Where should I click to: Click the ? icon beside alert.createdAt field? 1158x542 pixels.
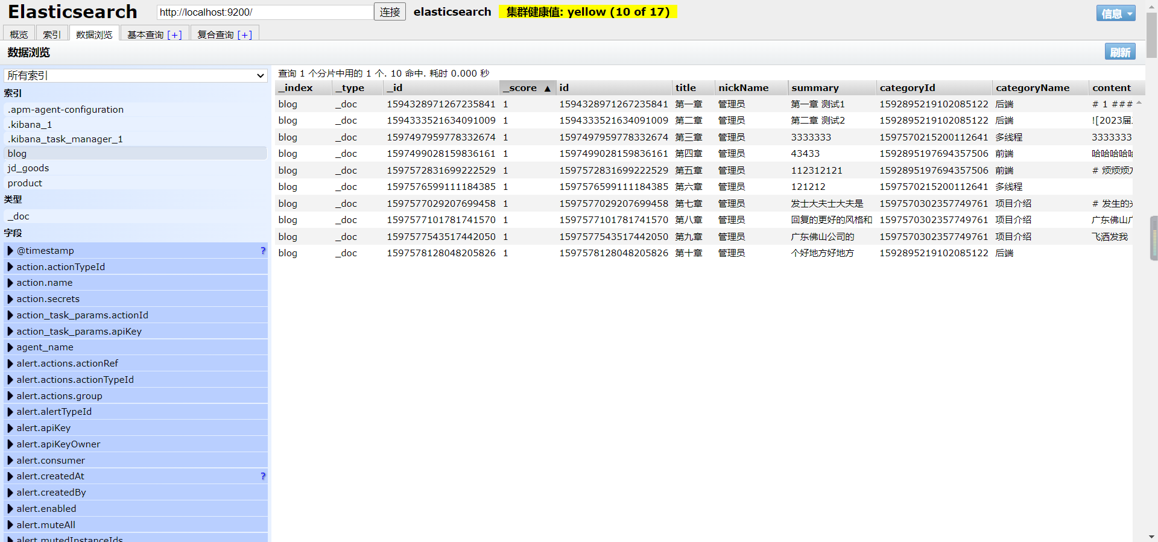(x=263, y=476)
